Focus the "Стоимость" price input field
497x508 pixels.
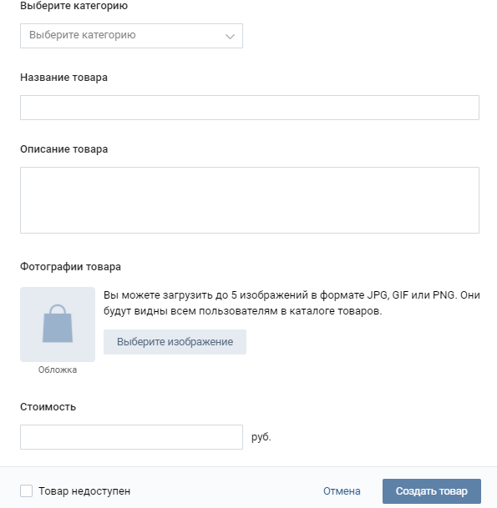(131, 437)
